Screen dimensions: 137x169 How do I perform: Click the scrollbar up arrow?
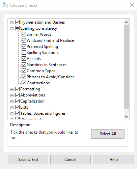pos(126,22)
